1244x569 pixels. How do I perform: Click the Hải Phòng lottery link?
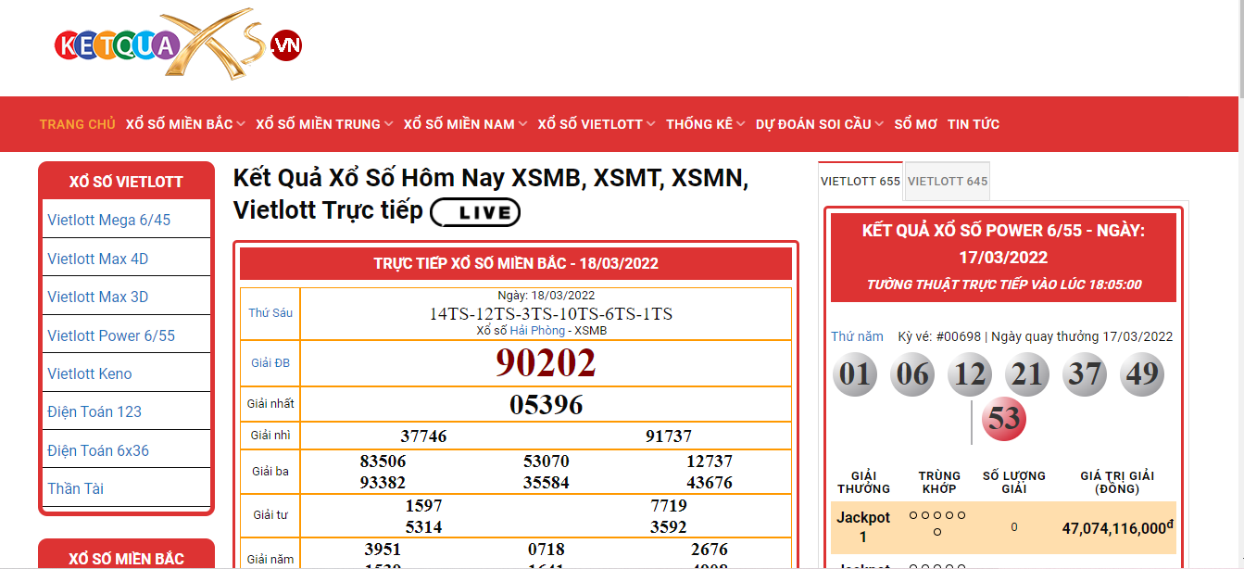point(537,331)
